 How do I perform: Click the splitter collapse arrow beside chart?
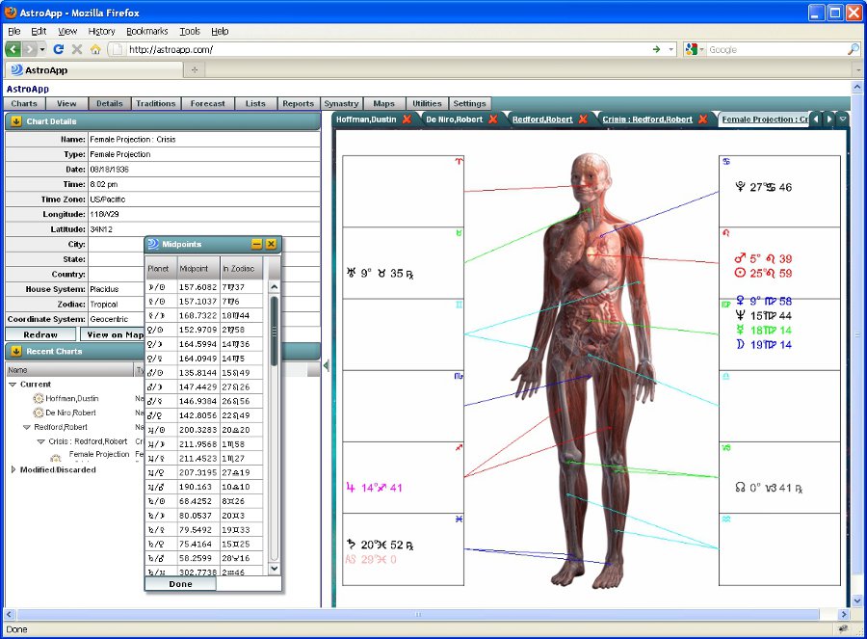pyautogui.click(x=327, y=365)
